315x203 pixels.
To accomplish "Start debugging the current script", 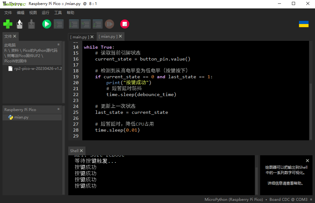I will 59,24.
